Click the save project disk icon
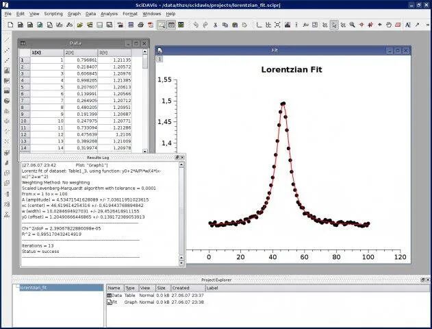 99,25
